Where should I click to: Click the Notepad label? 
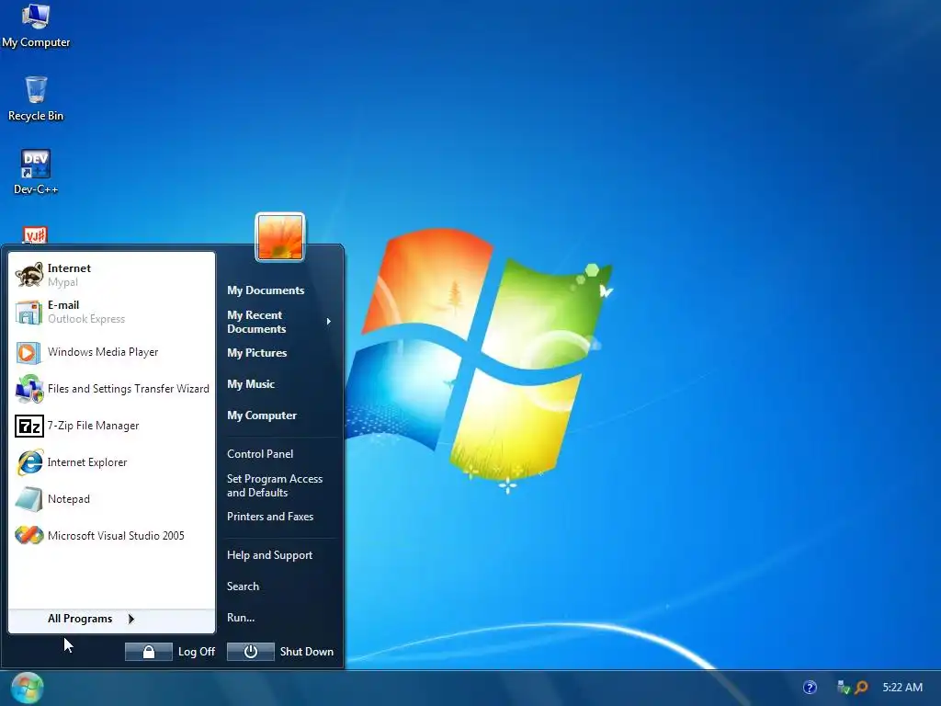point(68,499)
